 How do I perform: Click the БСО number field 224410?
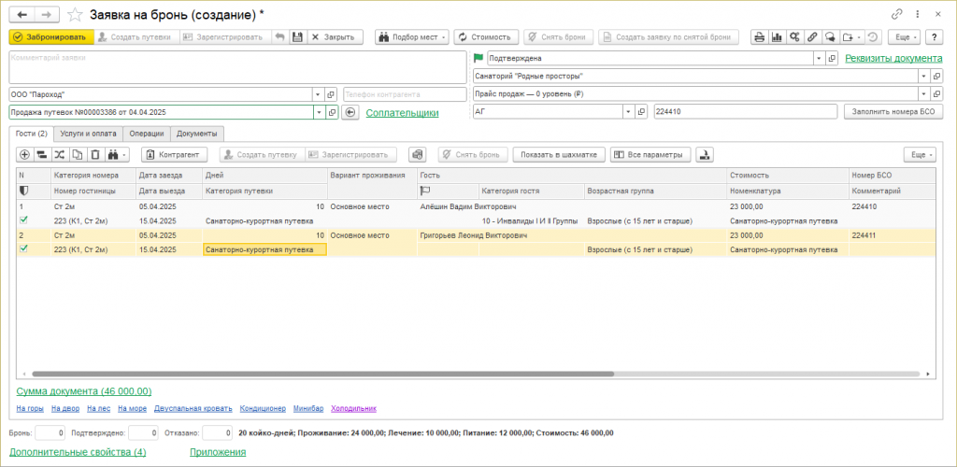click(x=745, y=111)
